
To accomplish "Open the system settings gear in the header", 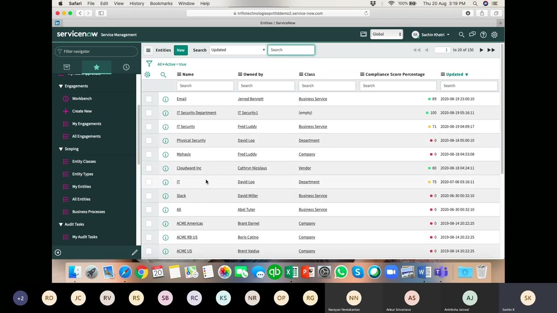I will 494,34.
